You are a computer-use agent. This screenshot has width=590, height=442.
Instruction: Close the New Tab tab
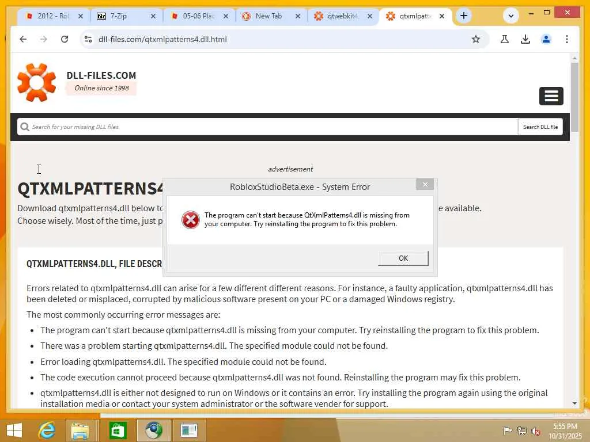(298, 16)
